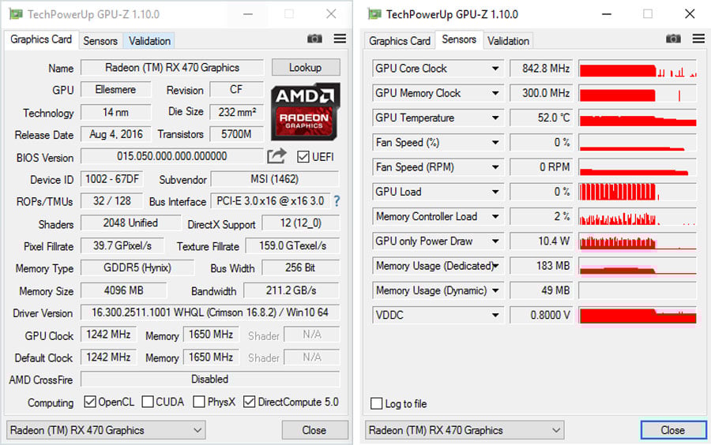Open GPU selector dropdown in left window

coord(106,430)
